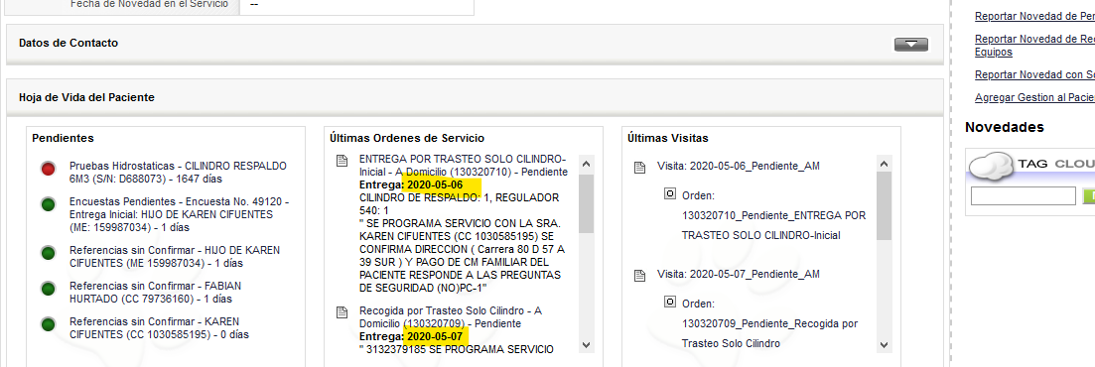Open Reportar Novedad con Servicio link
This screenshot has width=1095, height=367.
point(1035,74)
